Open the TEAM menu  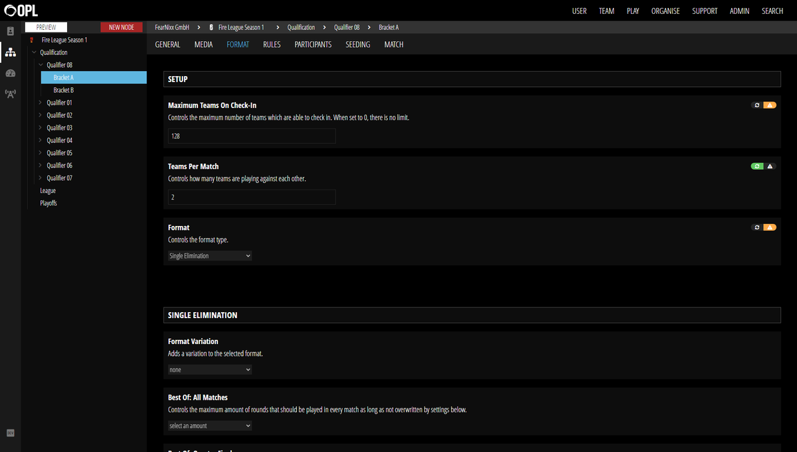pyautogui.click(x=606, y=11)
